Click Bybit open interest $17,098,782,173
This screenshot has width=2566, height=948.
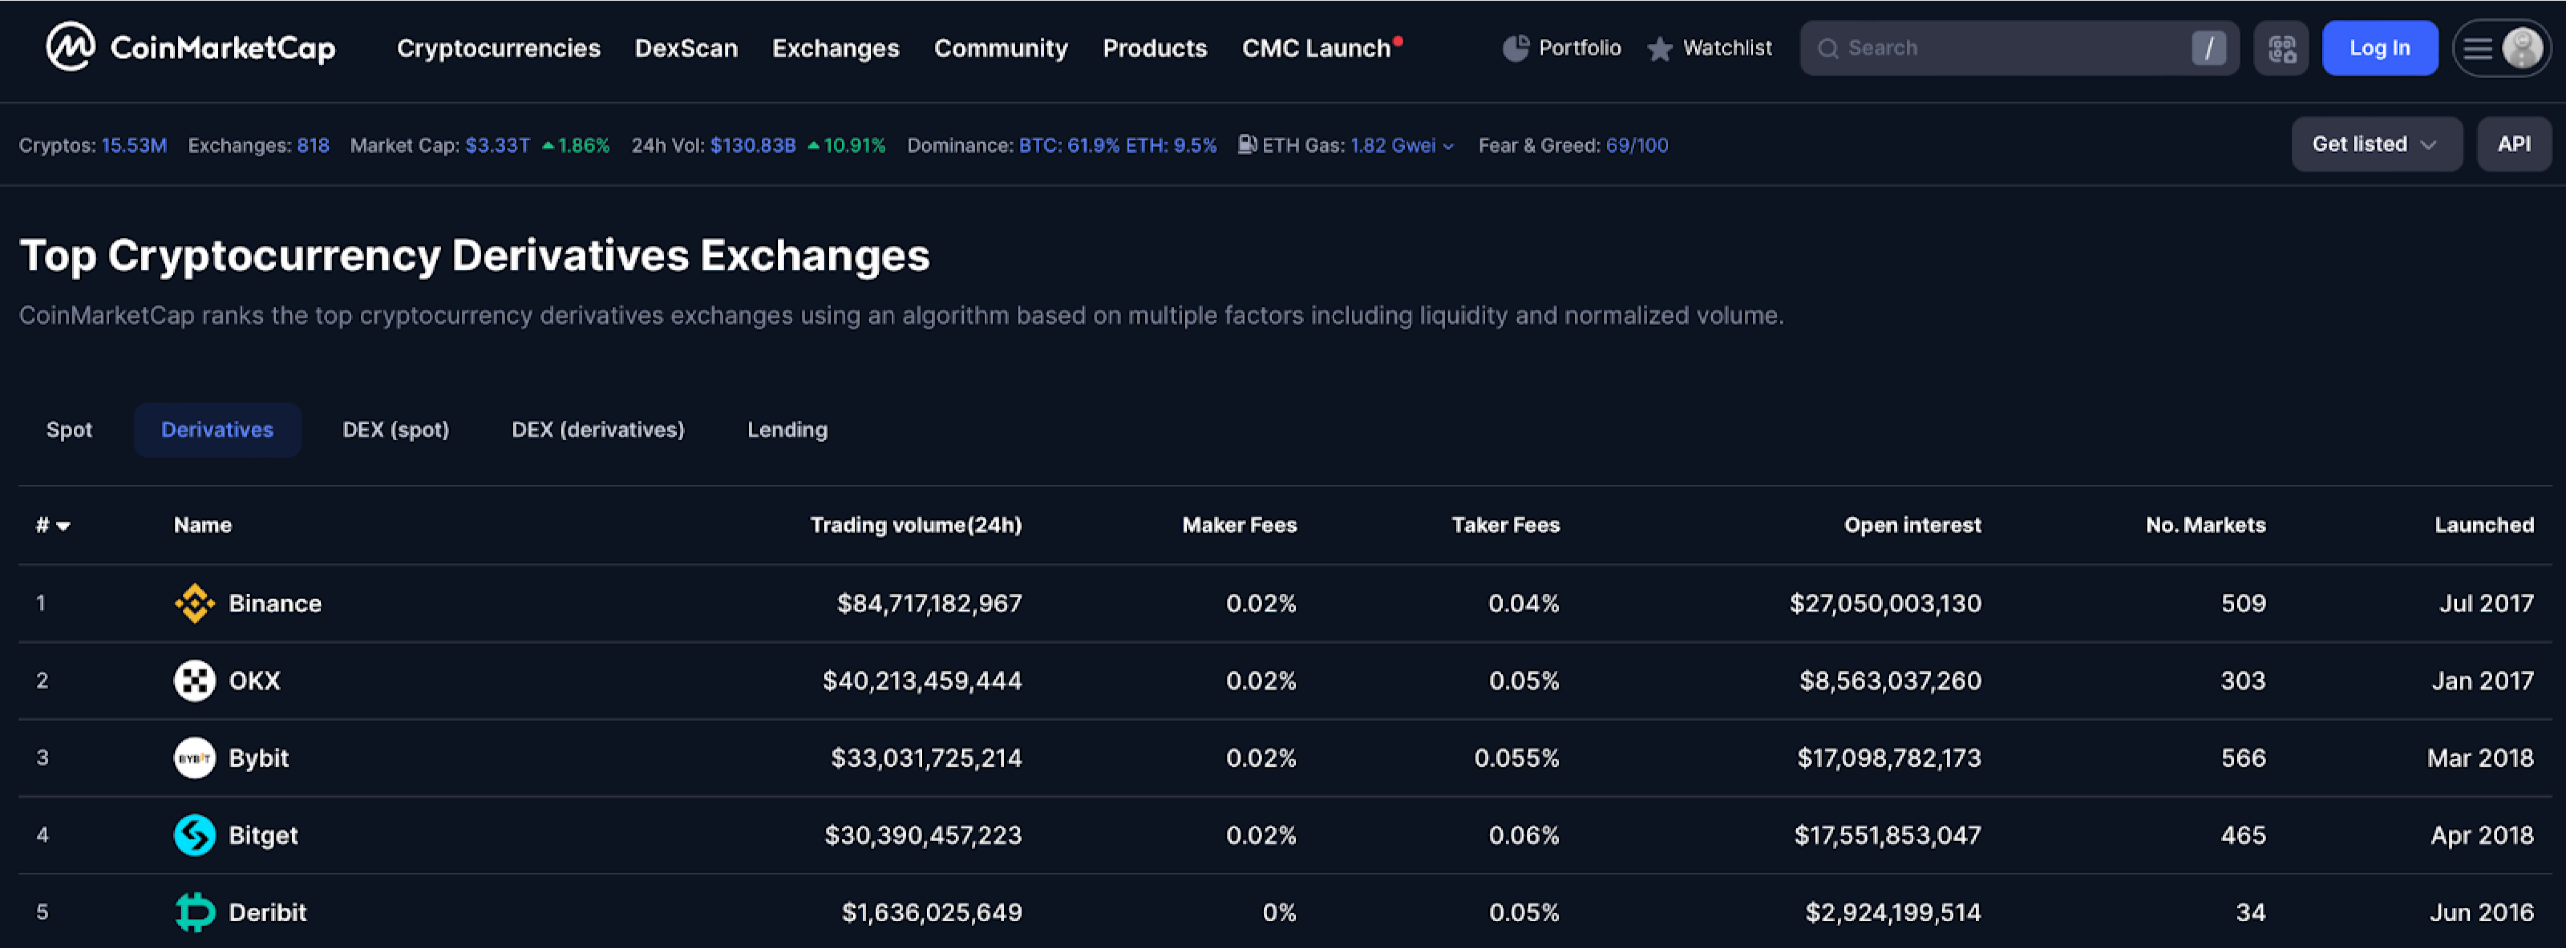coord(1889,758)
